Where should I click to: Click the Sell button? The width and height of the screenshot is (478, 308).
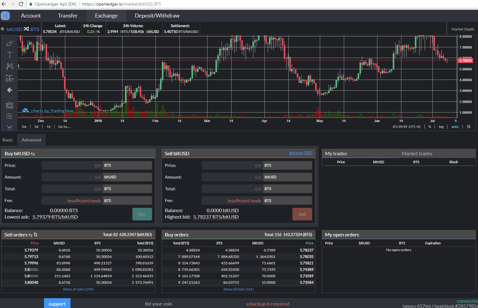[x=302, y=214]
